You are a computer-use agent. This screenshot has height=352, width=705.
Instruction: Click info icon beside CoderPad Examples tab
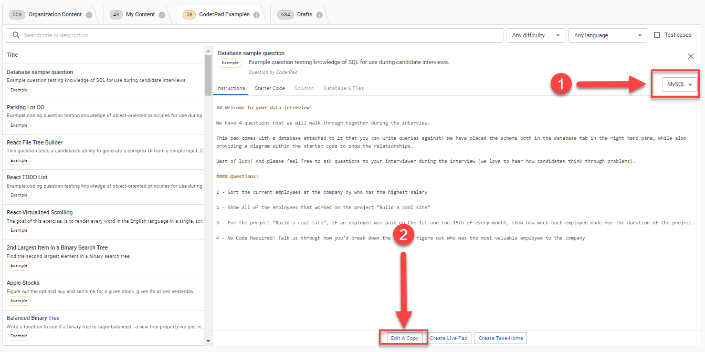pos(256,15)
